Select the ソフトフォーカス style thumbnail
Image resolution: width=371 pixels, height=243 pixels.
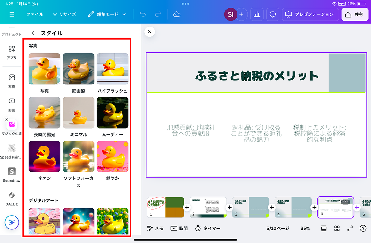click(79, 156)
